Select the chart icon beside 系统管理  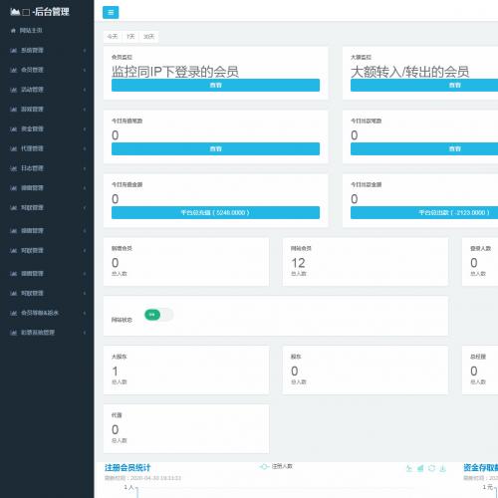(x=14, y=51)
